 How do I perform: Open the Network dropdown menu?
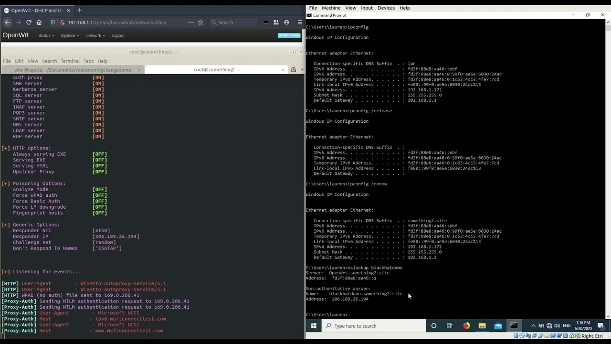(x=95, y=36)
